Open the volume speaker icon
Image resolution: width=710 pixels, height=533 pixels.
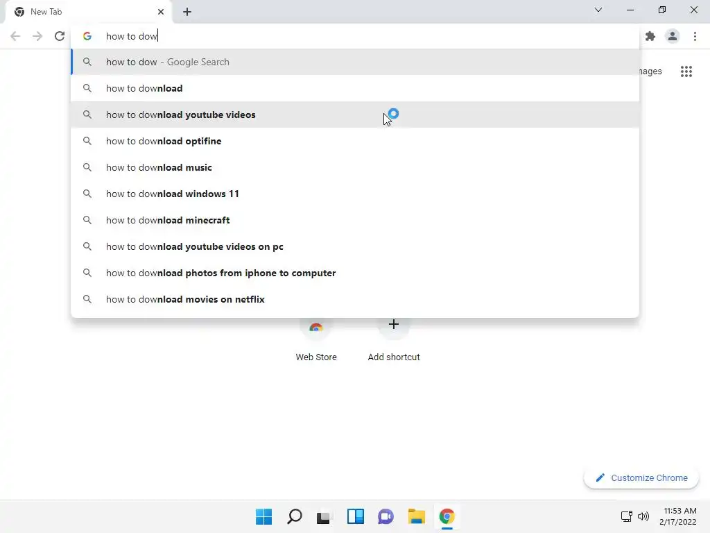(643, 516)
